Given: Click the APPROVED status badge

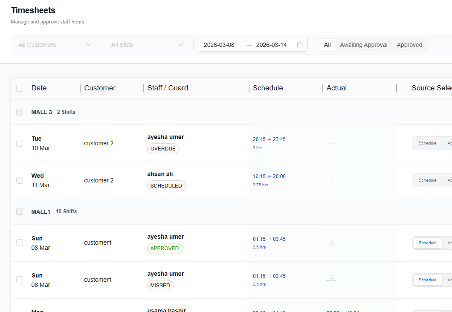Looking at the screenshot, I should click(165, 248).
